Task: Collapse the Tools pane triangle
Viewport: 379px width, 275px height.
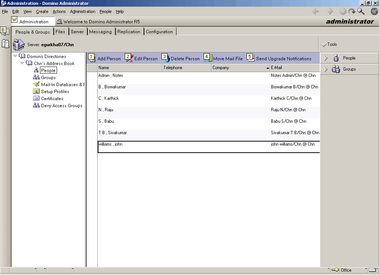Action: pyautogui.click(x=323, y=45)
